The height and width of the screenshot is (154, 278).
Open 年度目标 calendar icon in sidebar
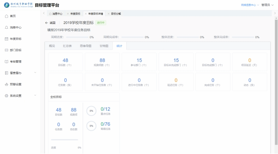coord(6,39)
